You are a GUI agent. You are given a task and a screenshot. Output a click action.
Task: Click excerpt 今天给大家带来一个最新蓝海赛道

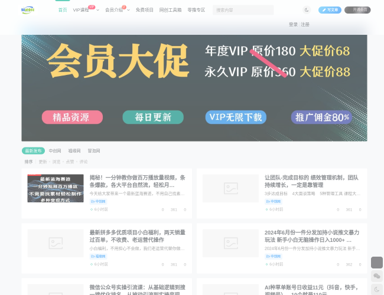pyautogui.click(x=137, y=194)
